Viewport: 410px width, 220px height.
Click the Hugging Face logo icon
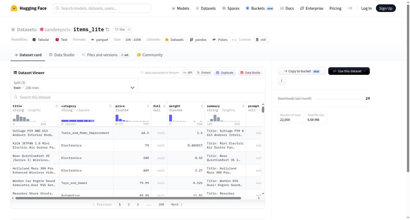coord(14,8)
